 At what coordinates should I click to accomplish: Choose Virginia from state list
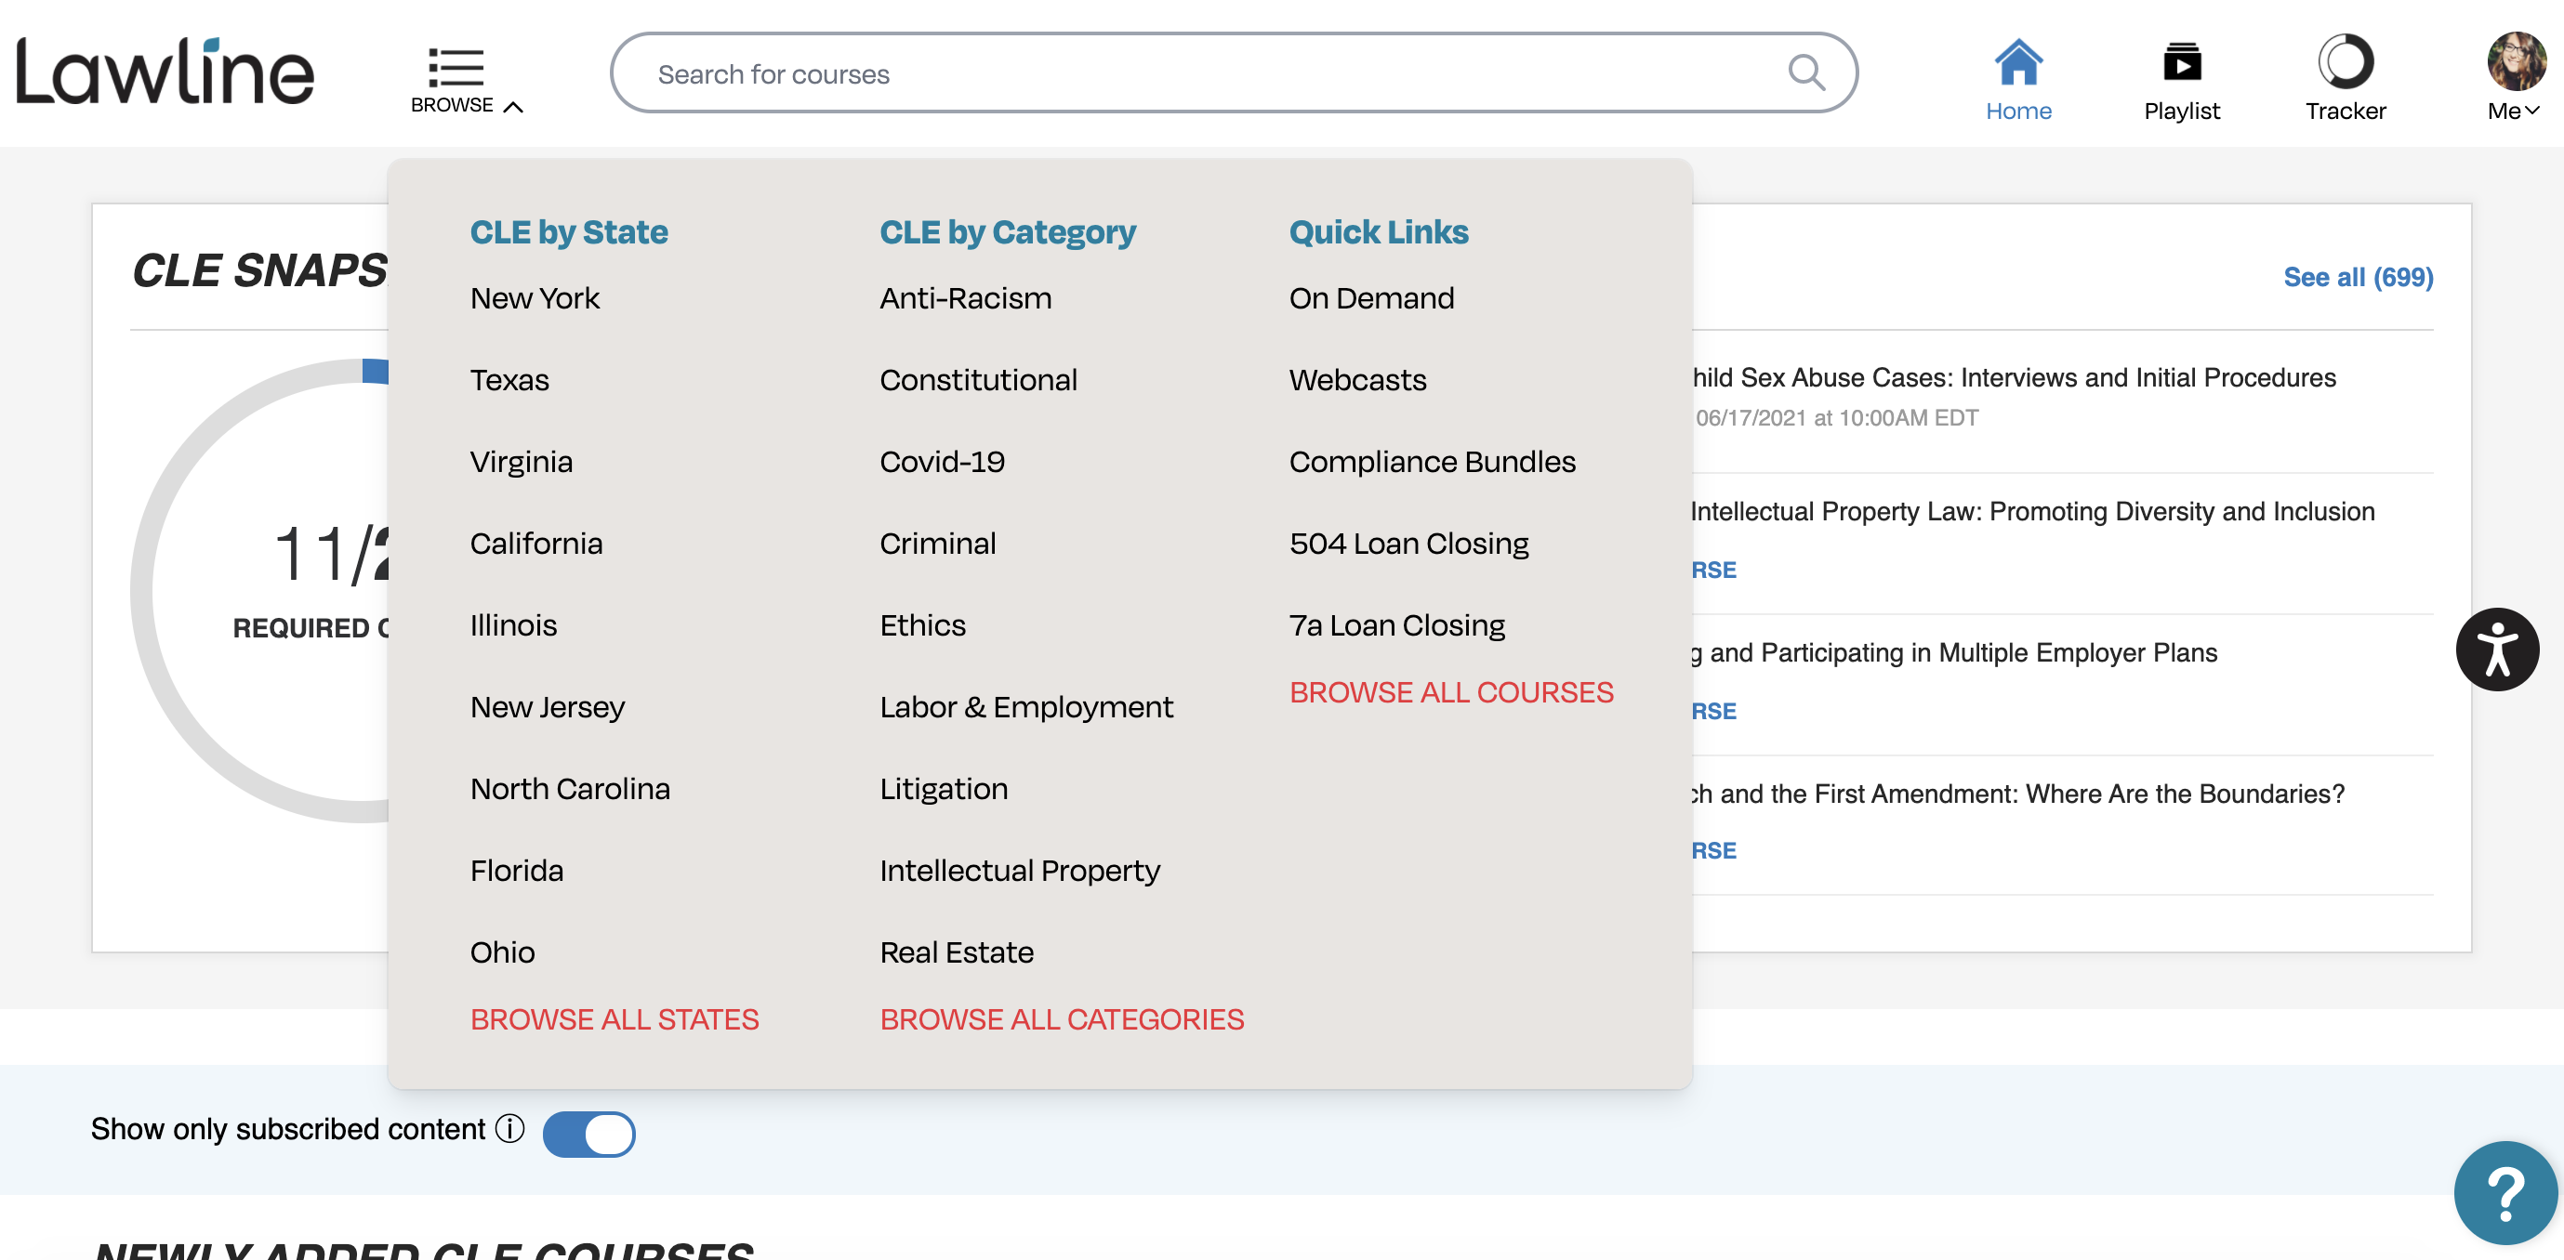[522, 462]
